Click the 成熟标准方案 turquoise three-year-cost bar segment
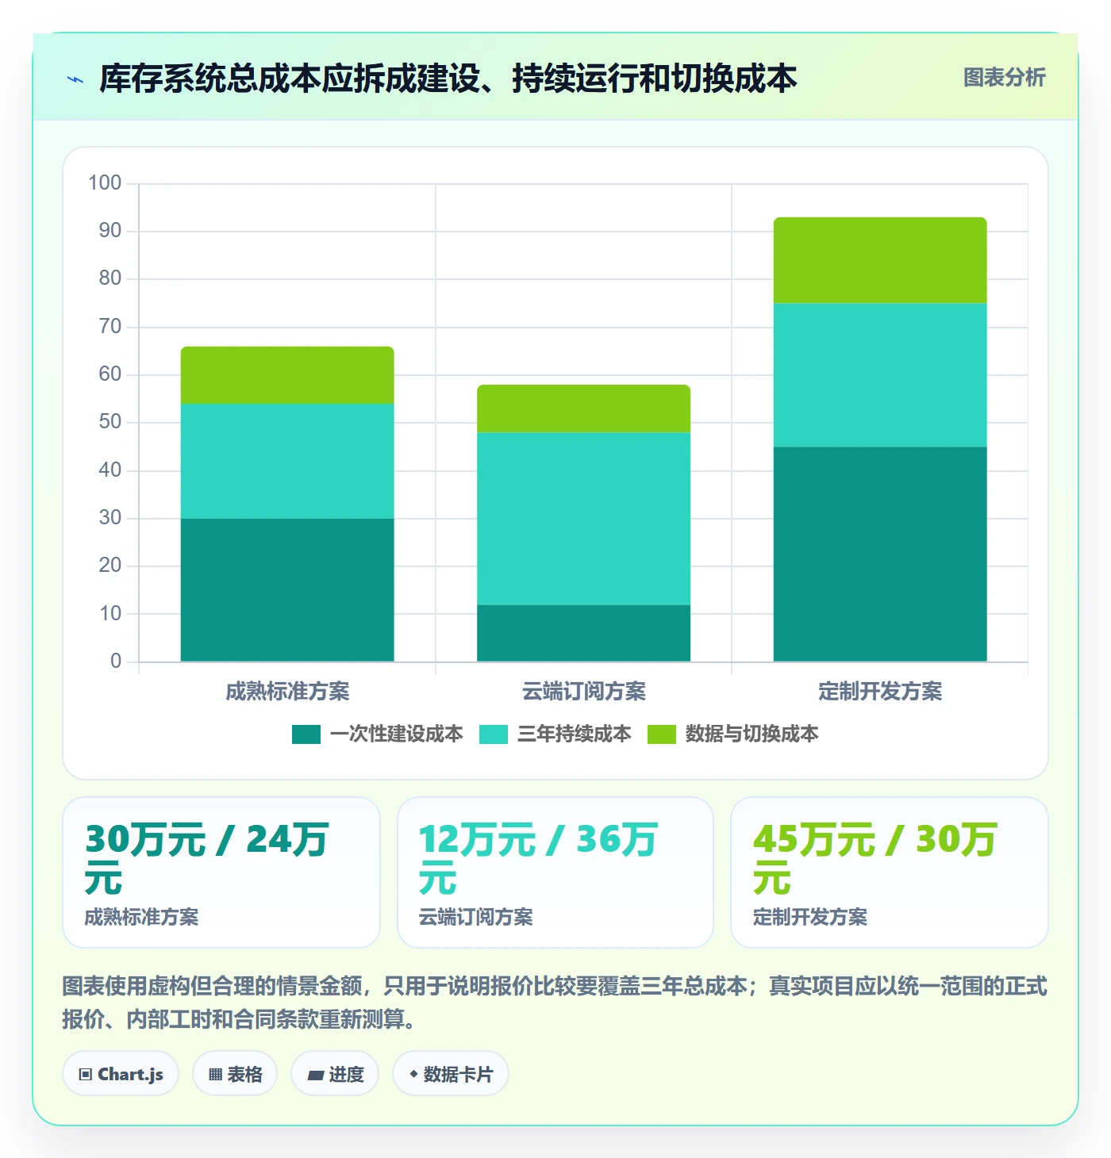Screen dimensions: 1111x1158 (x=287, y=462)
